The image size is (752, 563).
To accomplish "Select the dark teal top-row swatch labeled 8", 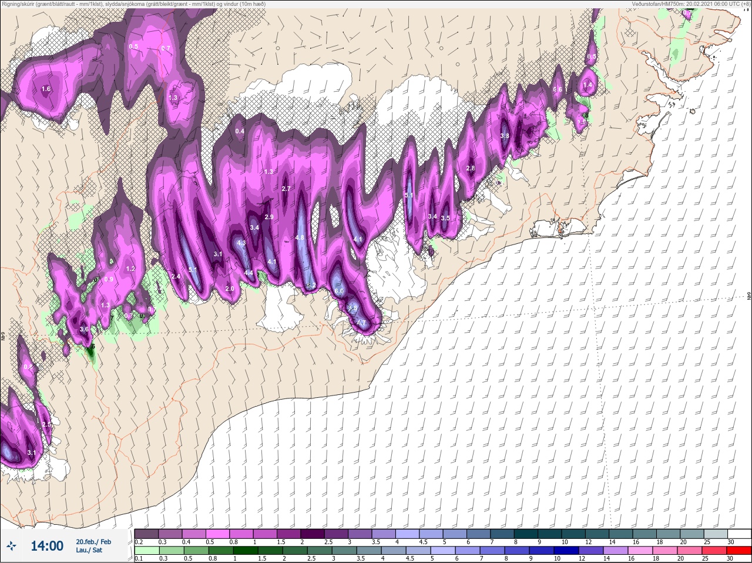I will click(526, 534).
